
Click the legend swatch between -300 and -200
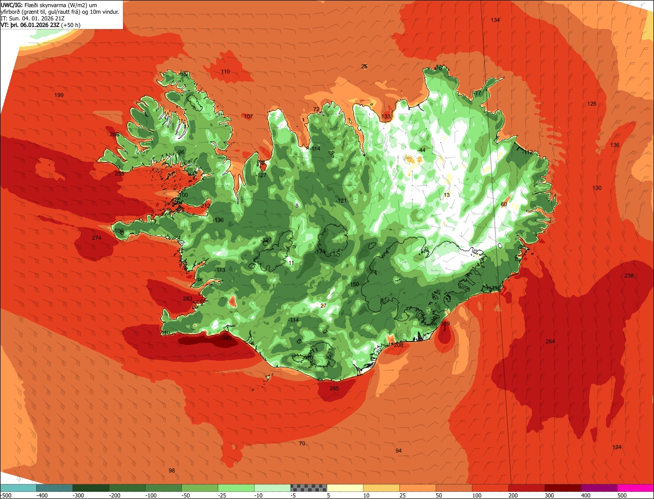(90, 488)
